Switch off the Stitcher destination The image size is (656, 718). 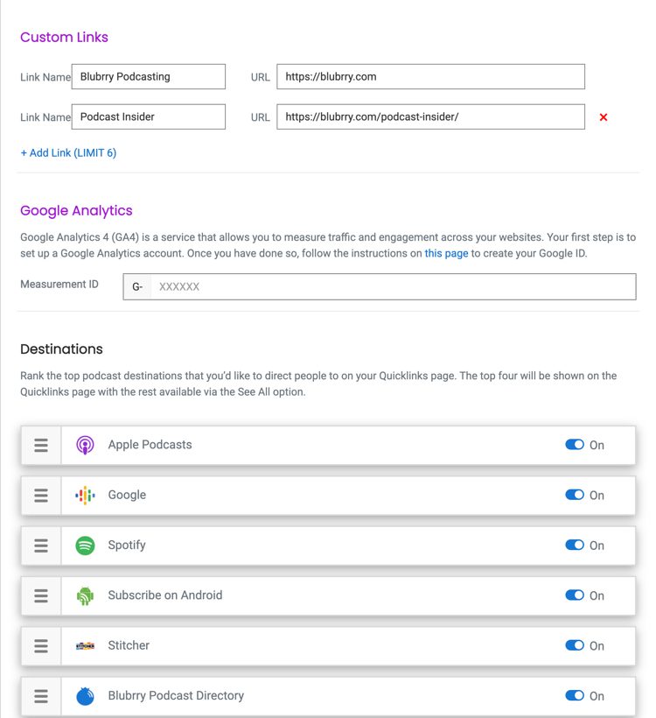[575, 645]
